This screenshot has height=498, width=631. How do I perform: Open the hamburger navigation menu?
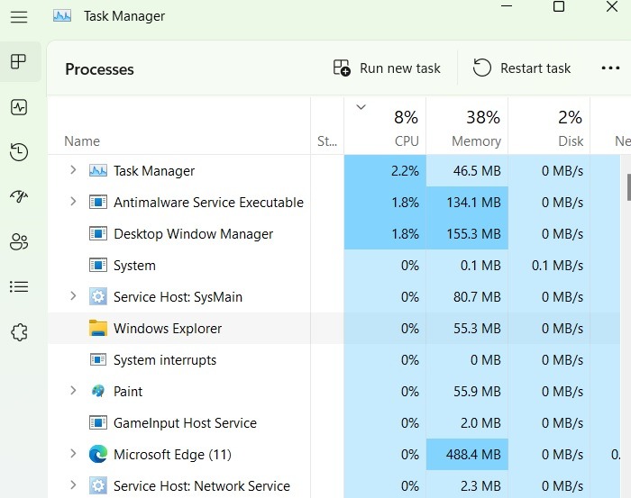(x=19, y=17)
